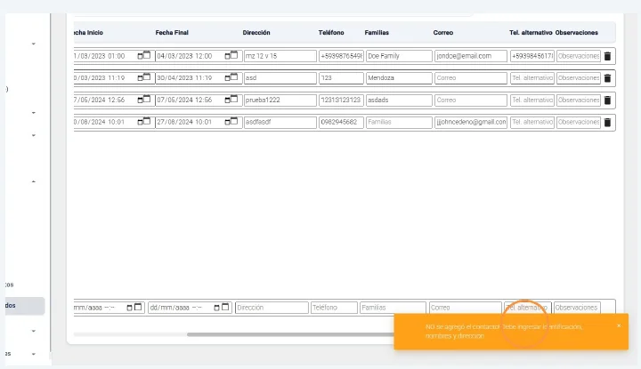Select the highlighted sidebar item ending in 'dos'
Screen dimensions: 641x369
[x=25, y=306]
